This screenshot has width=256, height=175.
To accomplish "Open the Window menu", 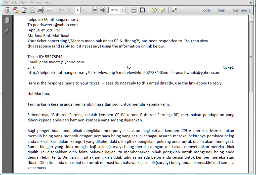I will click(36, 3).
